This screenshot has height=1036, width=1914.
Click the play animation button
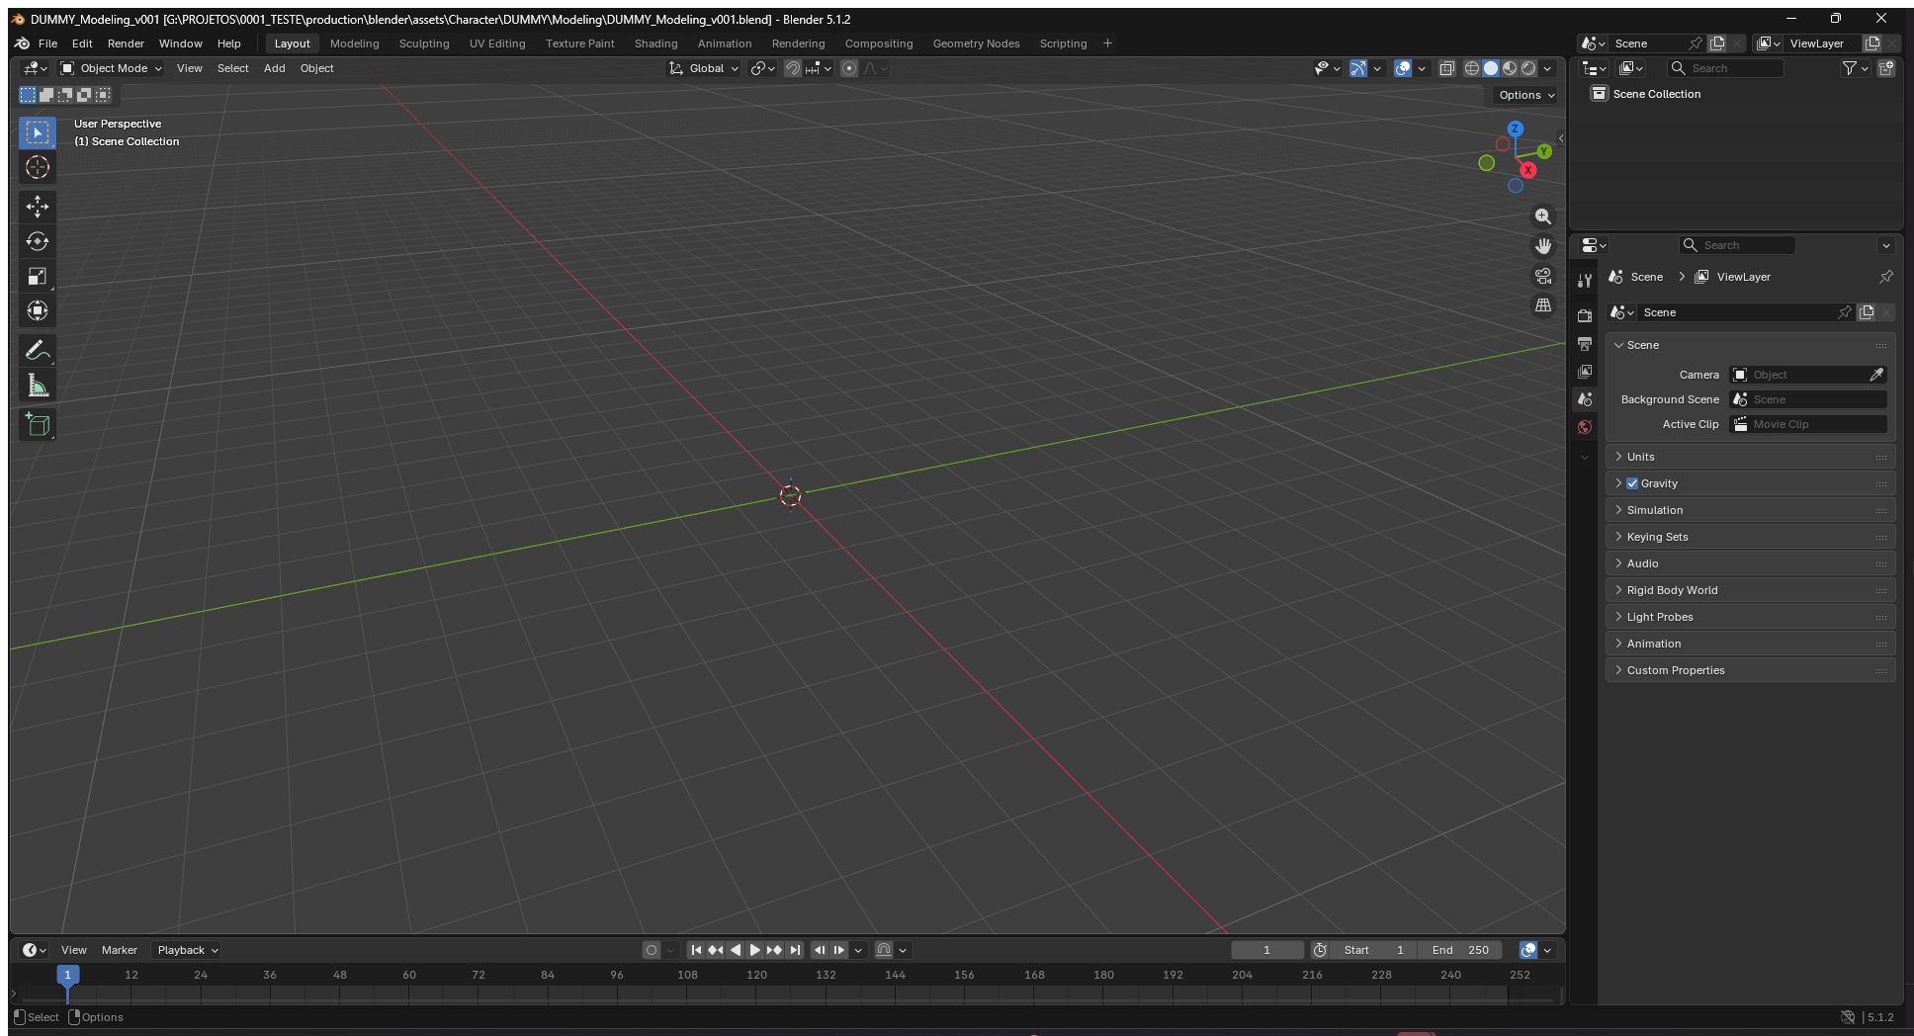pyautogui.click(x=754, y=950)
